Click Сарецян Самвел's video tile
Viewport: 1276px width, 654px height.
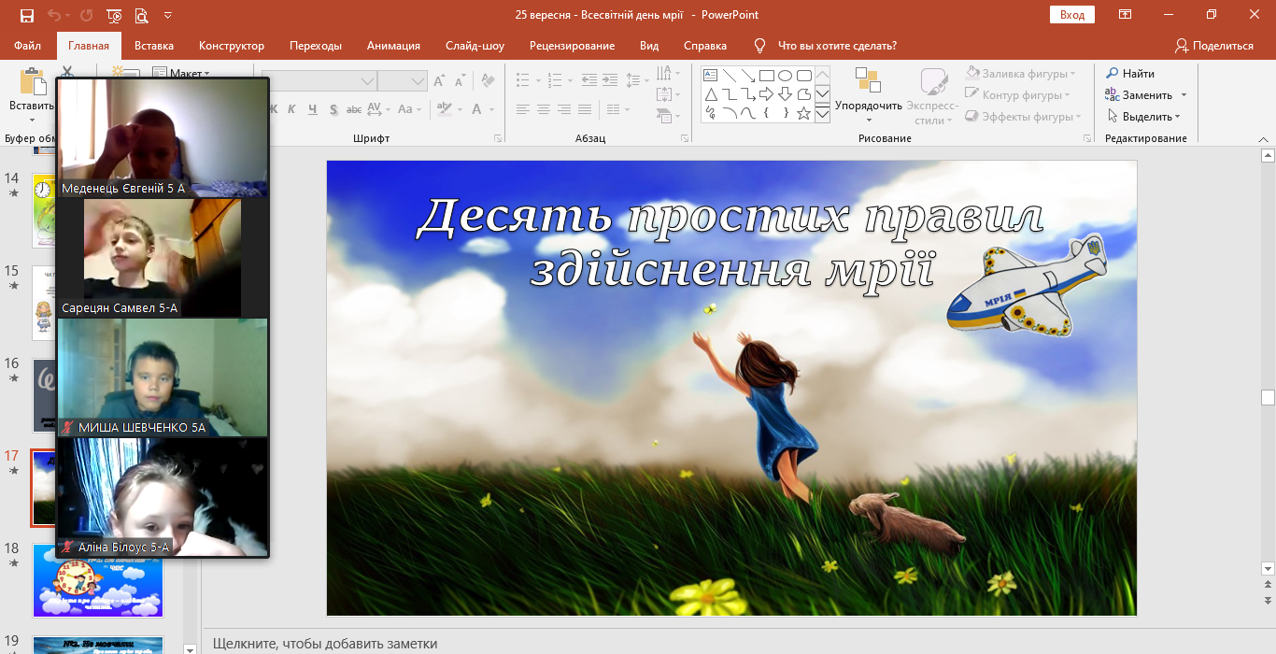[x=163, y=258]
